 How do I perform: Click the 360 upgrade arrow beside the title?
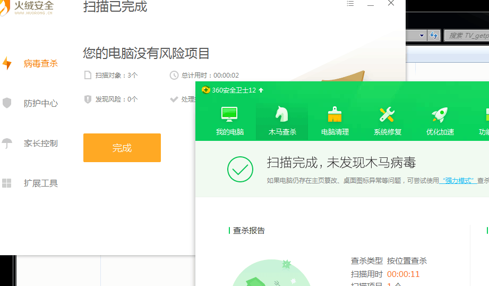click(261, 90)
